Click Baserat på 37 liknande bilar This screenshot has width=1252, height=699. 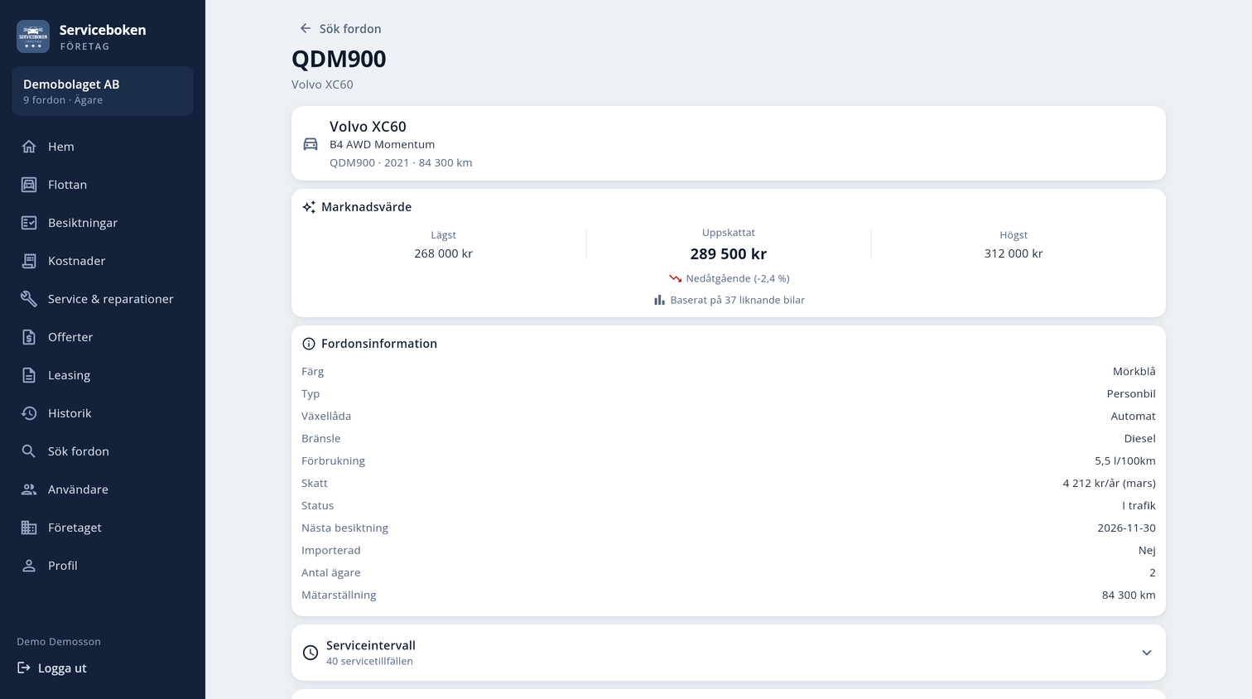point(738,300)
